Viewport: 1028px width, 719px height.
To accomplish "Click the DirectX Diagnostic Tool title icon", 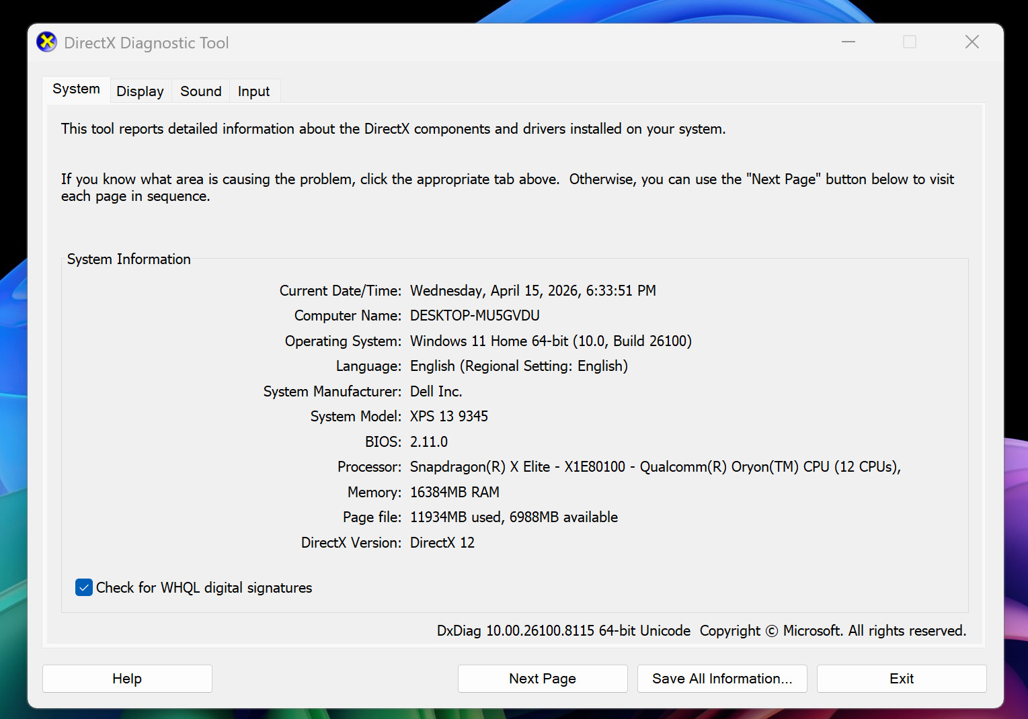I will point(46,42).
